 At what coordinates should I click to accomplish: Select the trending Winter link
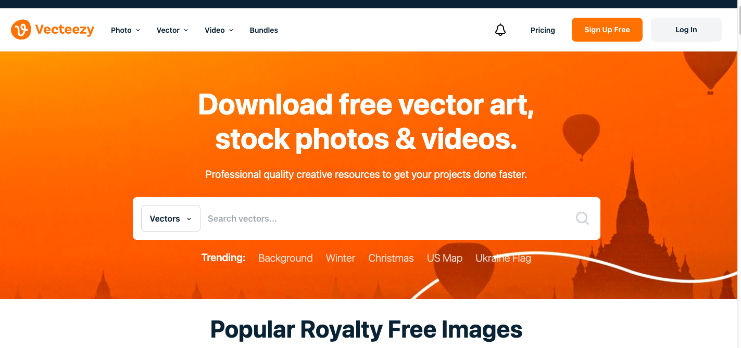[341, 258]
